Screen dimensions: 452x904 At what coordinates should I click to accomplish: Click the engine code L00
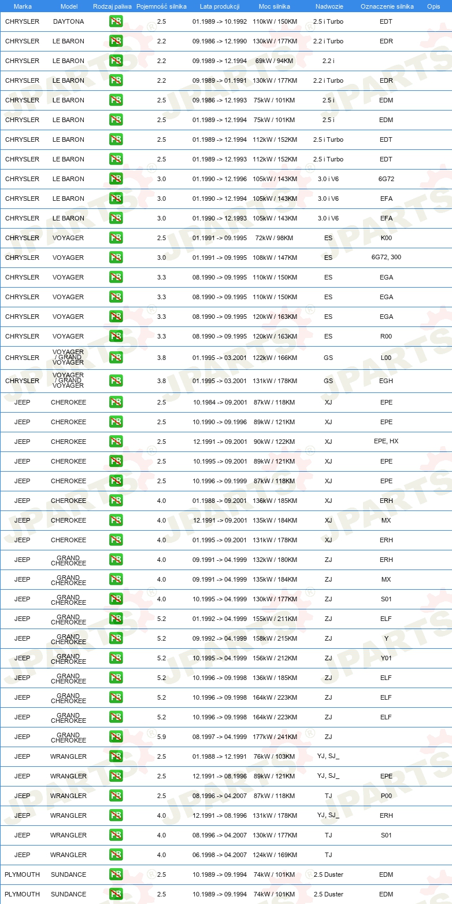[x=386, y=358]
